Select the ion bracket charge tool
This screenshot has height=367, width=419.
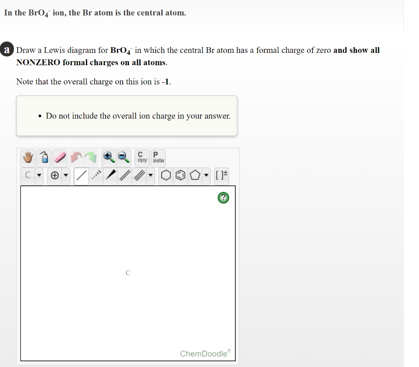(x=221, y=176)
